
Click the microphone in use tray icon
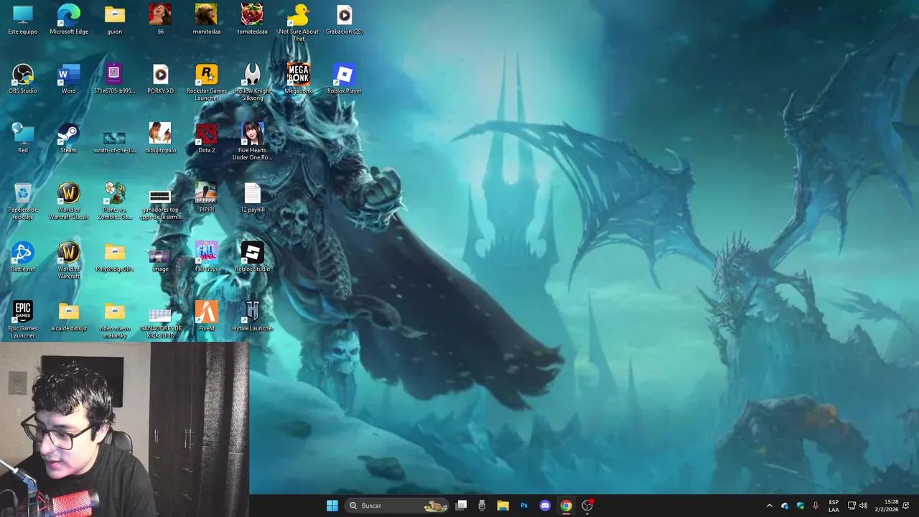[x=815, y=506]
